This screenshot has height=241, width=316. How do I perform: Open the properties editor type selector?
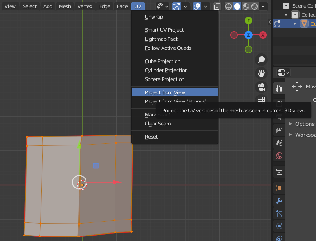[x=284, y=72]
